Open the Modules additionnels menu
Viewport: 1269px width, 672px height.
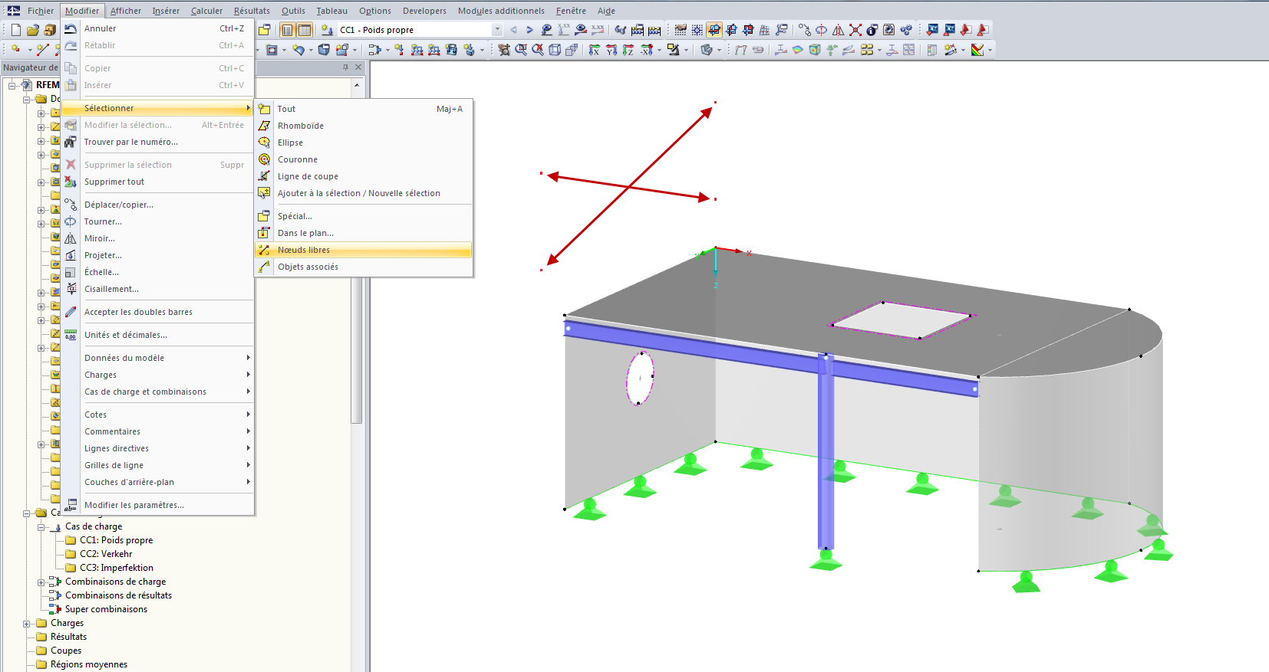tap(501, 11)
